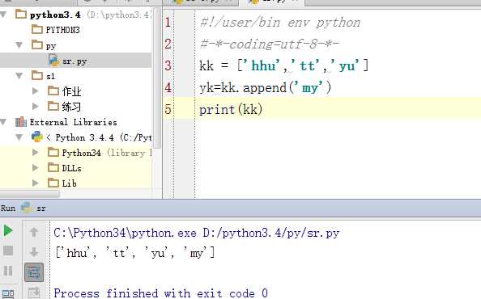Click the python3.4 project folder icon
Viewport: 481px width, 299px height.
point(21,14)
